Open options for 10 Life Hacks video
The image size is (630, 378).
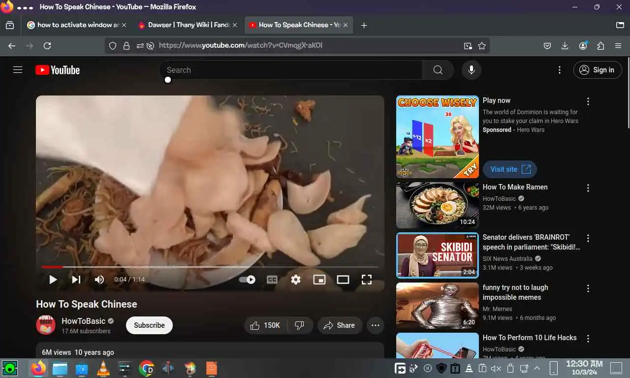click(588, 339)
